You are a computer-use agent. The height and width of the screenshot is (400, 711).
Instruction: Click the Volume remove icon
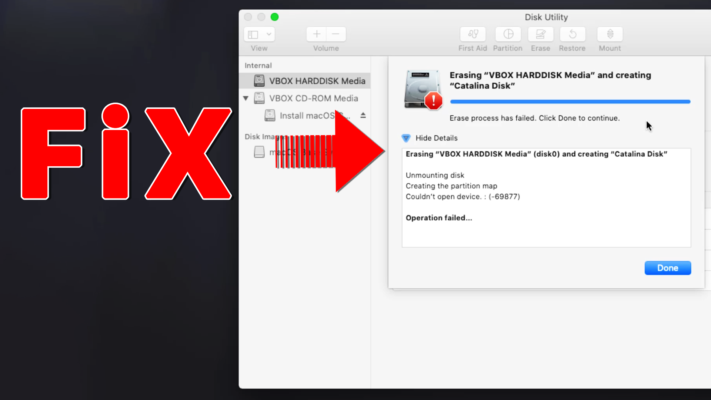coord(336,34)
